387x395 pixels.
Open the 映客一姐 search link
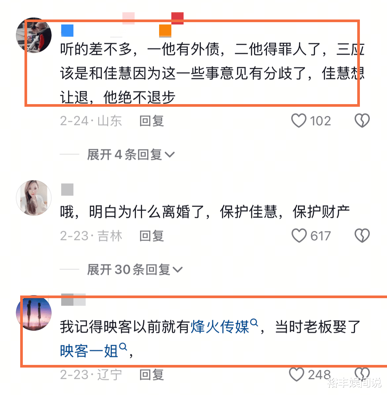89,351
